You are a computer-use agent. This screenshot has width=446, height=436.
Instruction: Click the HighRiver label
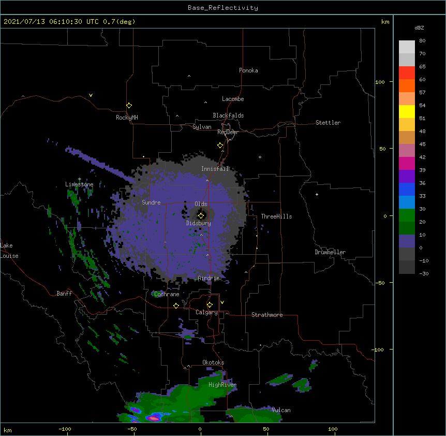point(222,385)
